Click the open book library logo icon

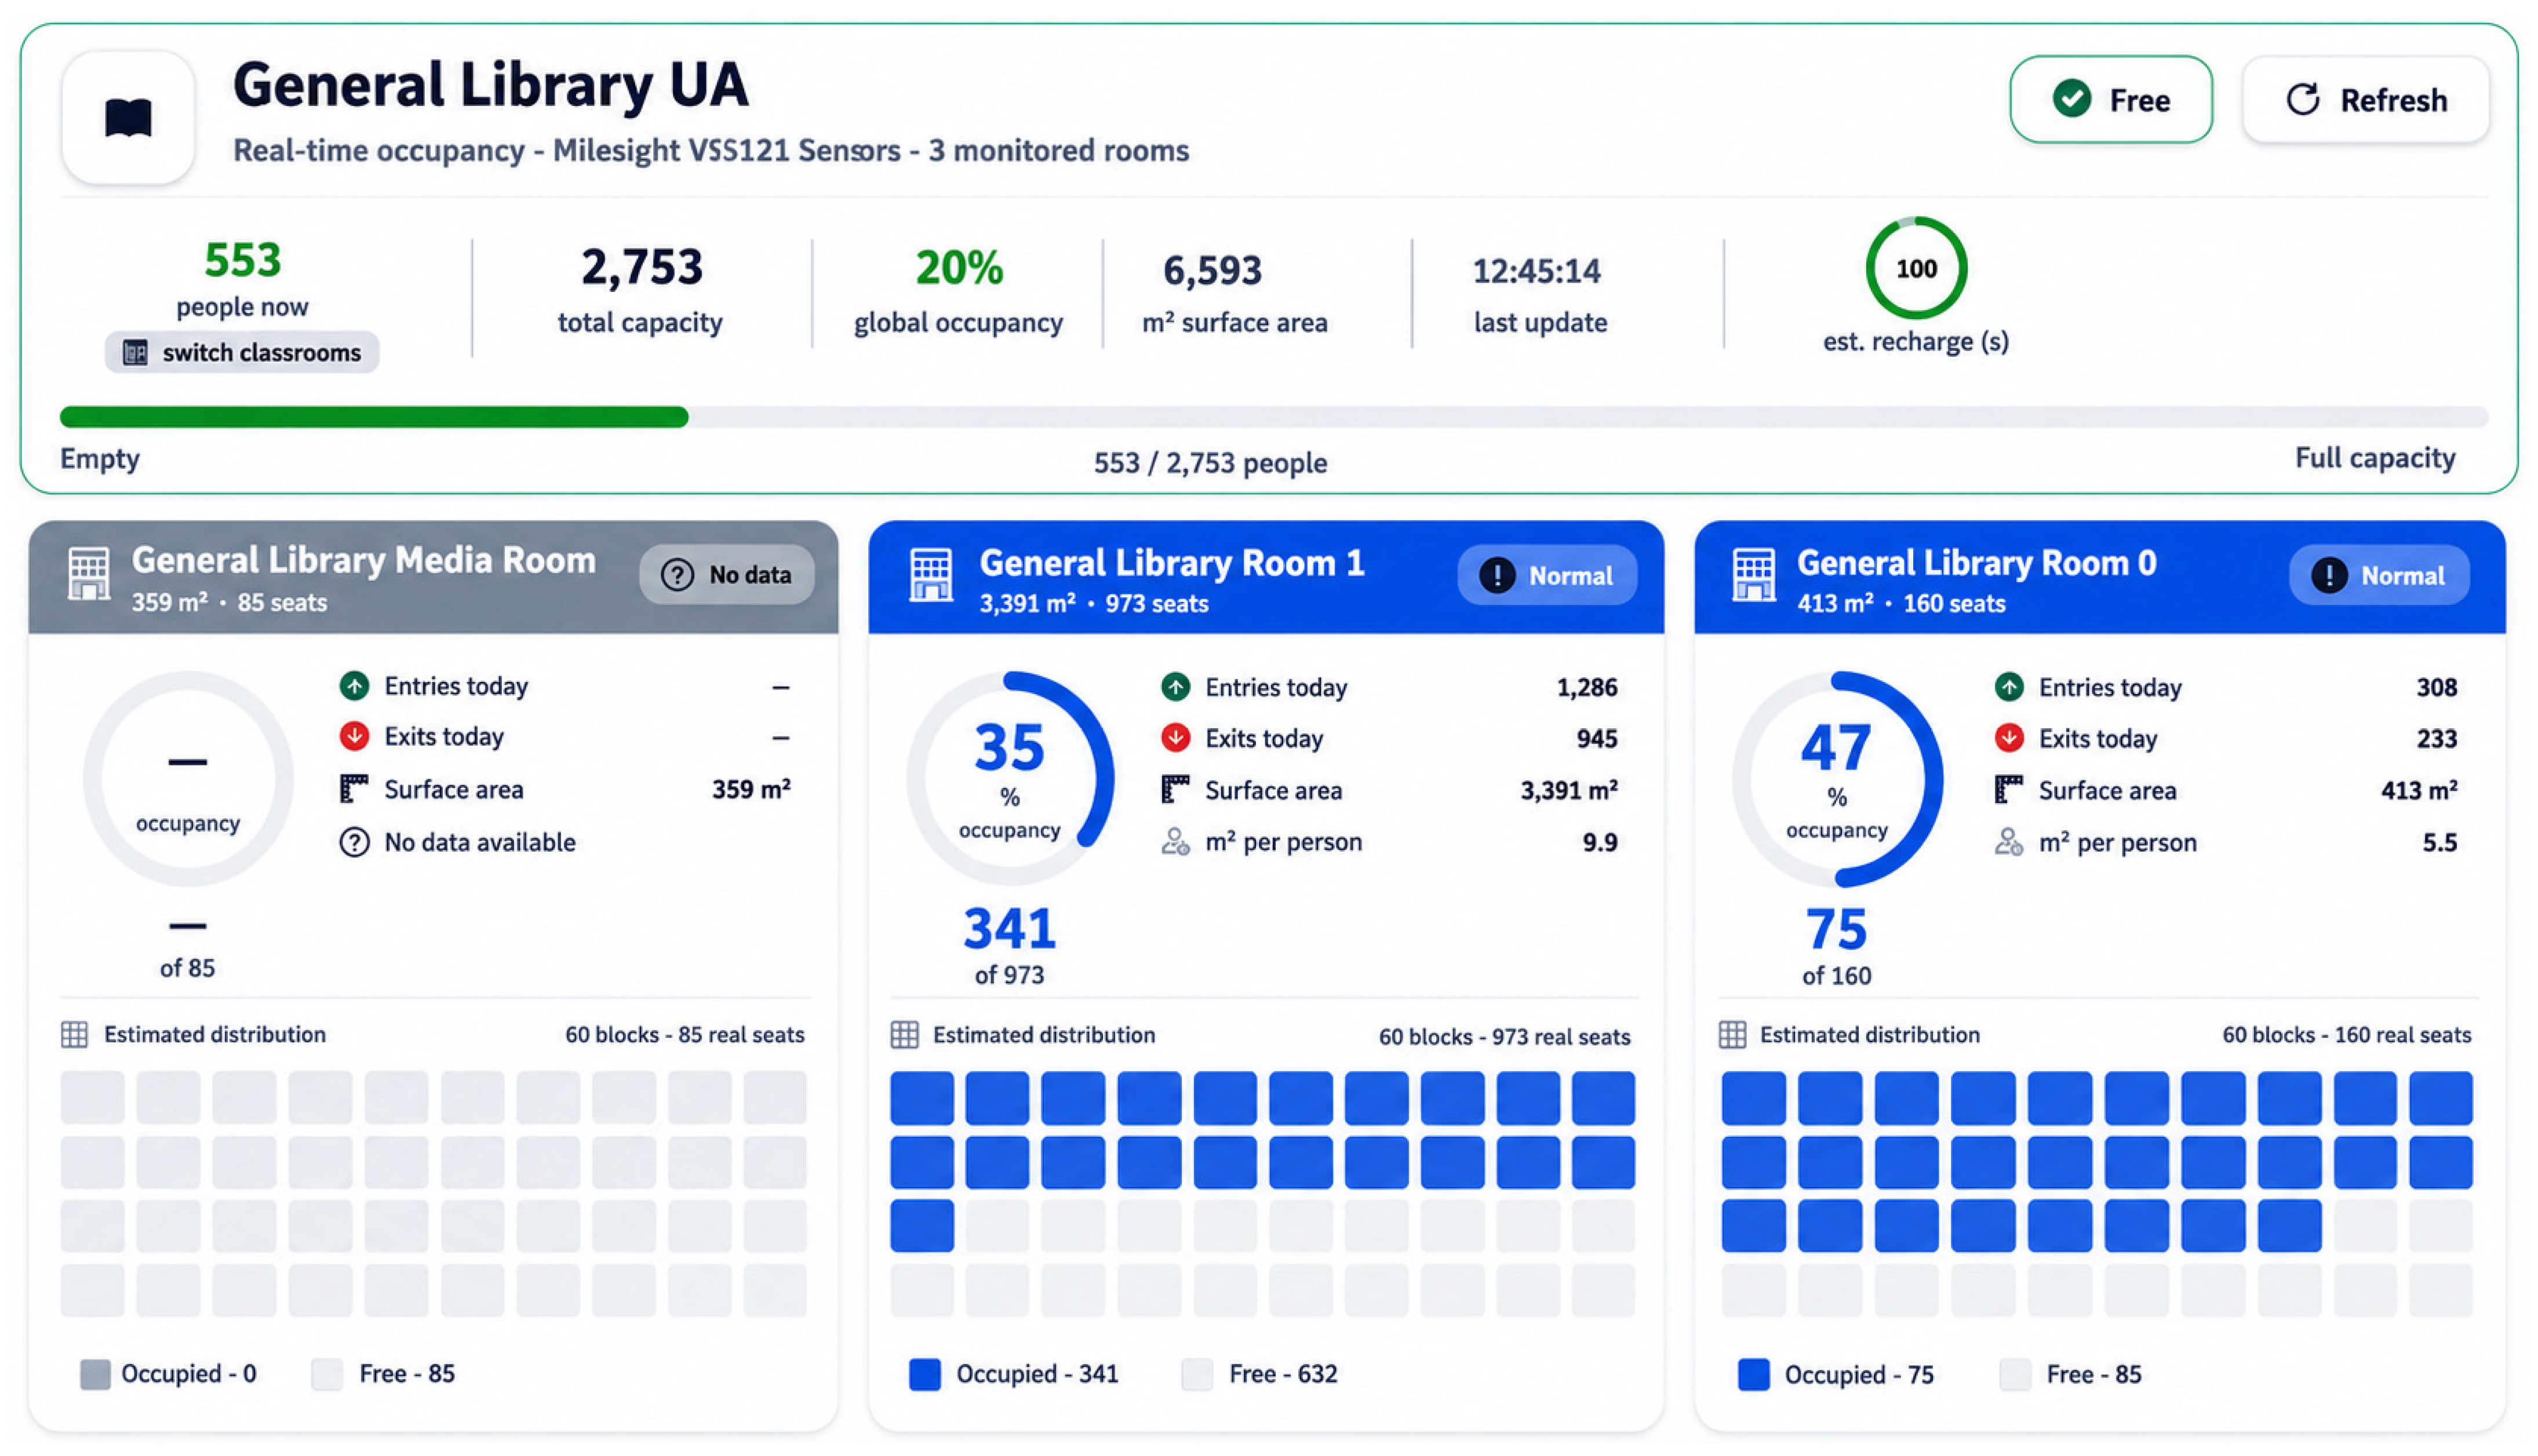pos(128,118)
